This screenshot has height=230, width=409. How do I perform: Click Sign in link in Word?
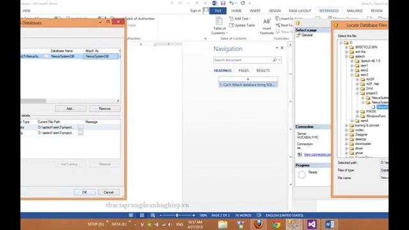coord(196,11)
